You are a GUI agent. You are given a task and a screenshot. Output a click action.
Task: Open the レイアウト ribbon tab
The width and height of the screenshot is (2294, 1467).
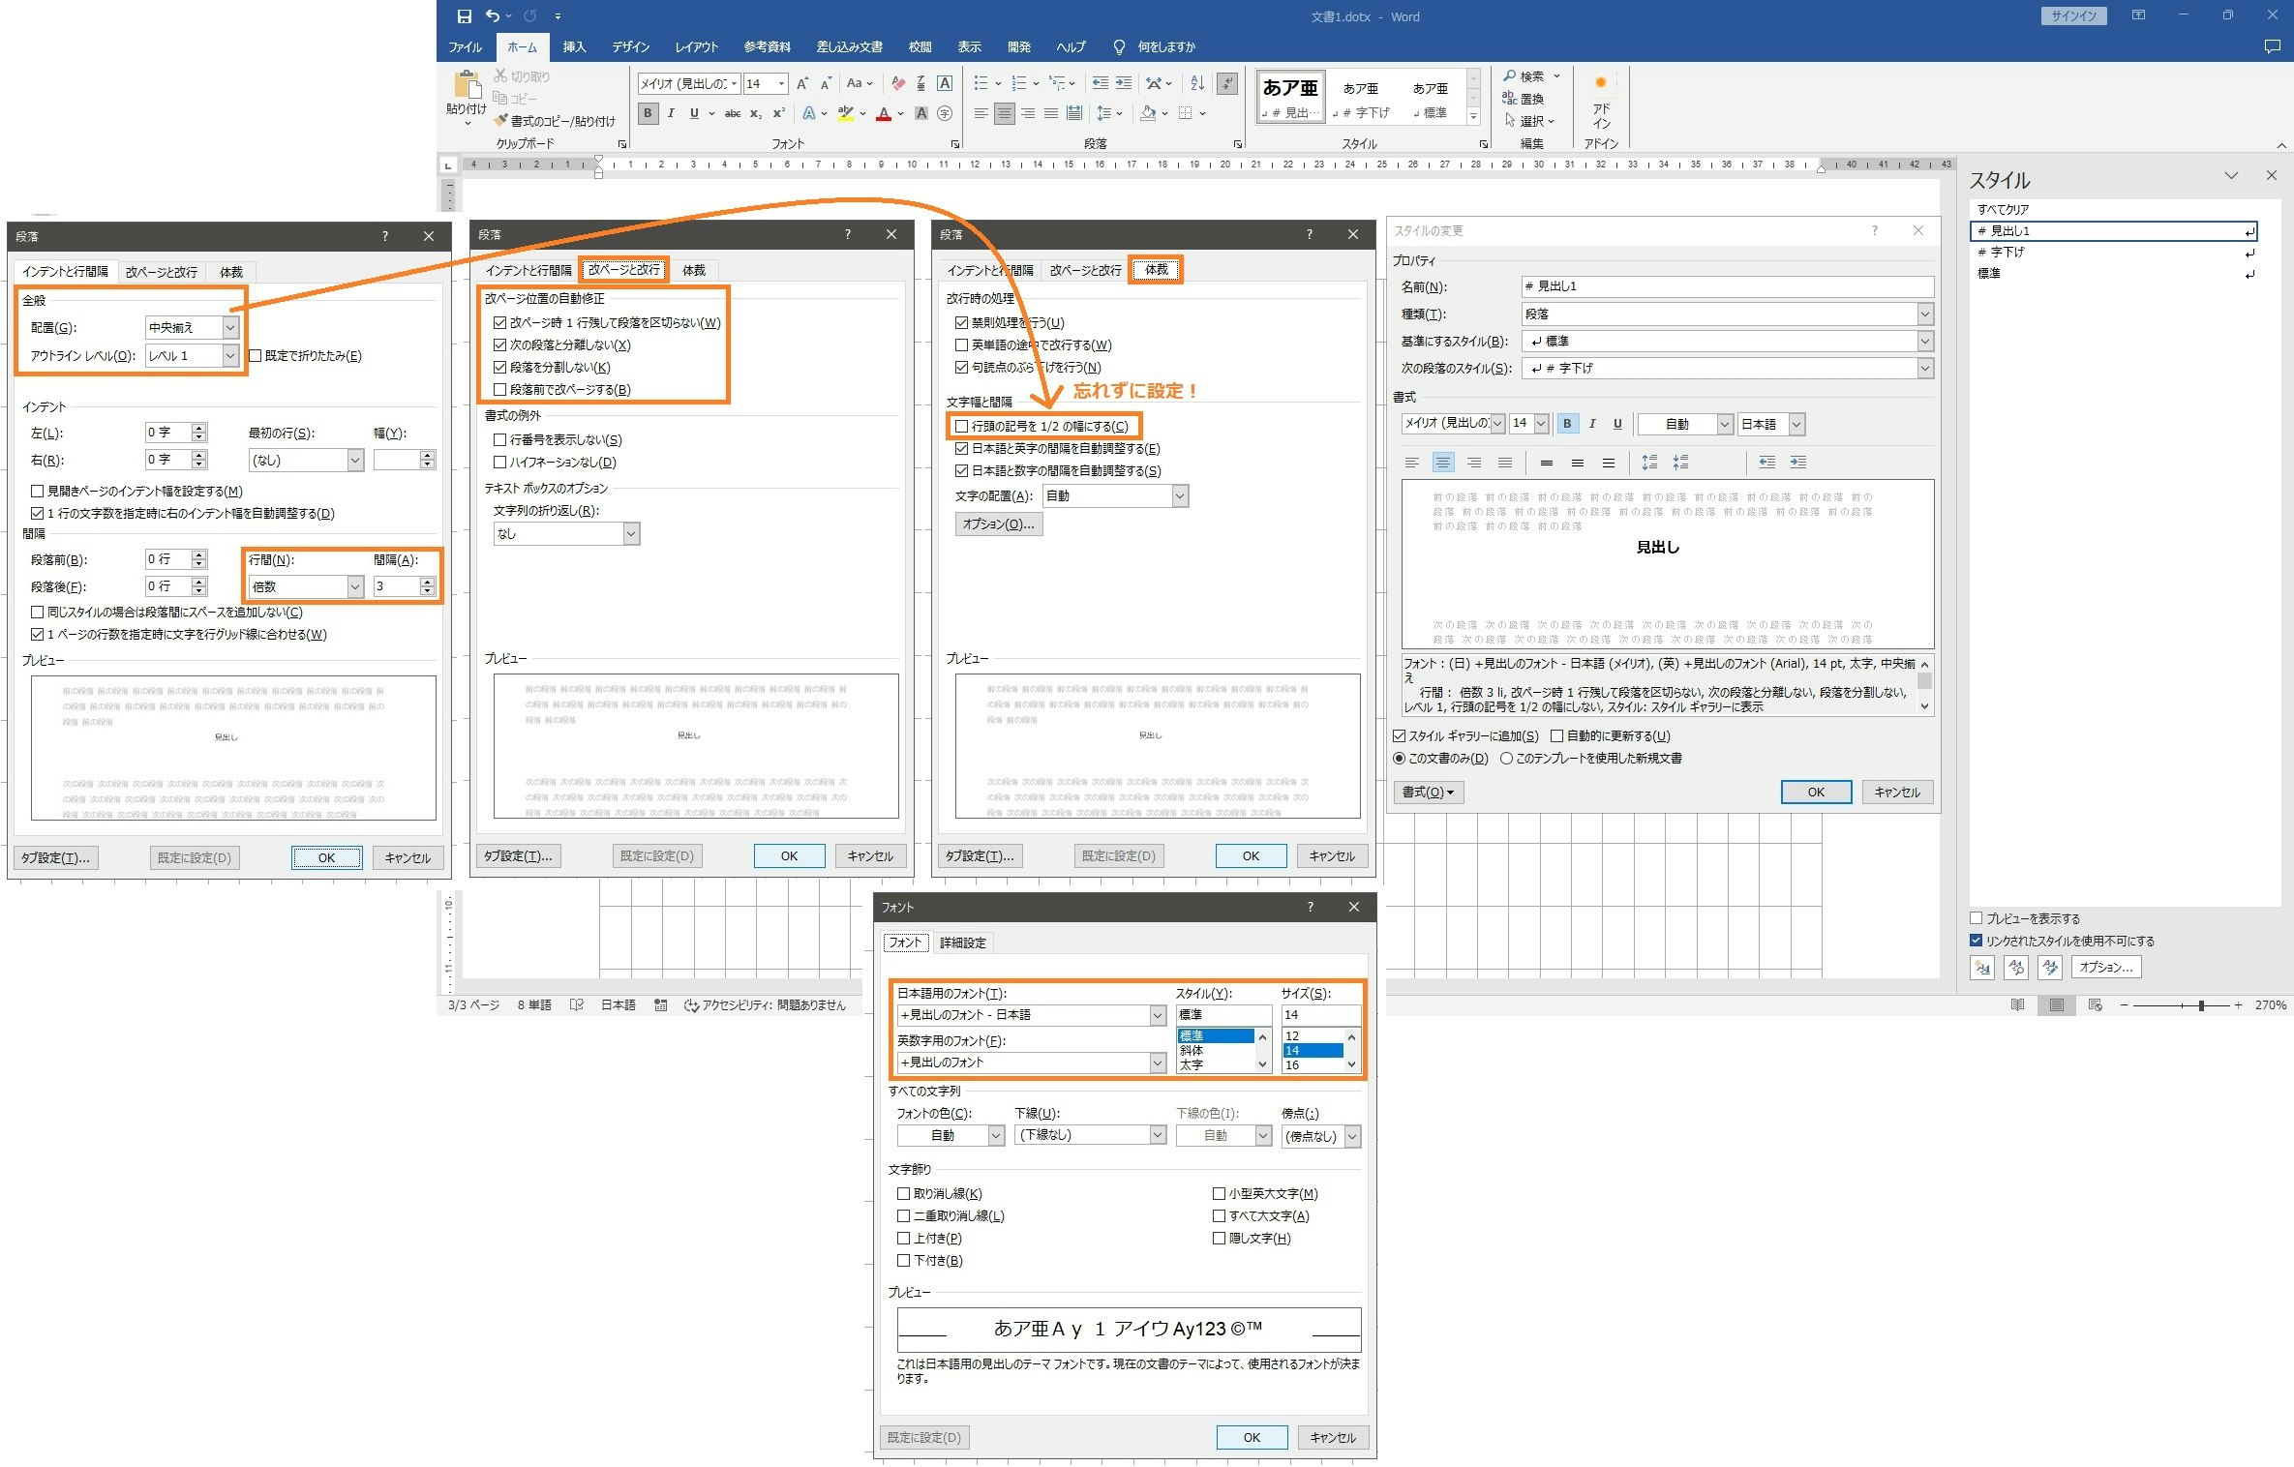(696, 46)
